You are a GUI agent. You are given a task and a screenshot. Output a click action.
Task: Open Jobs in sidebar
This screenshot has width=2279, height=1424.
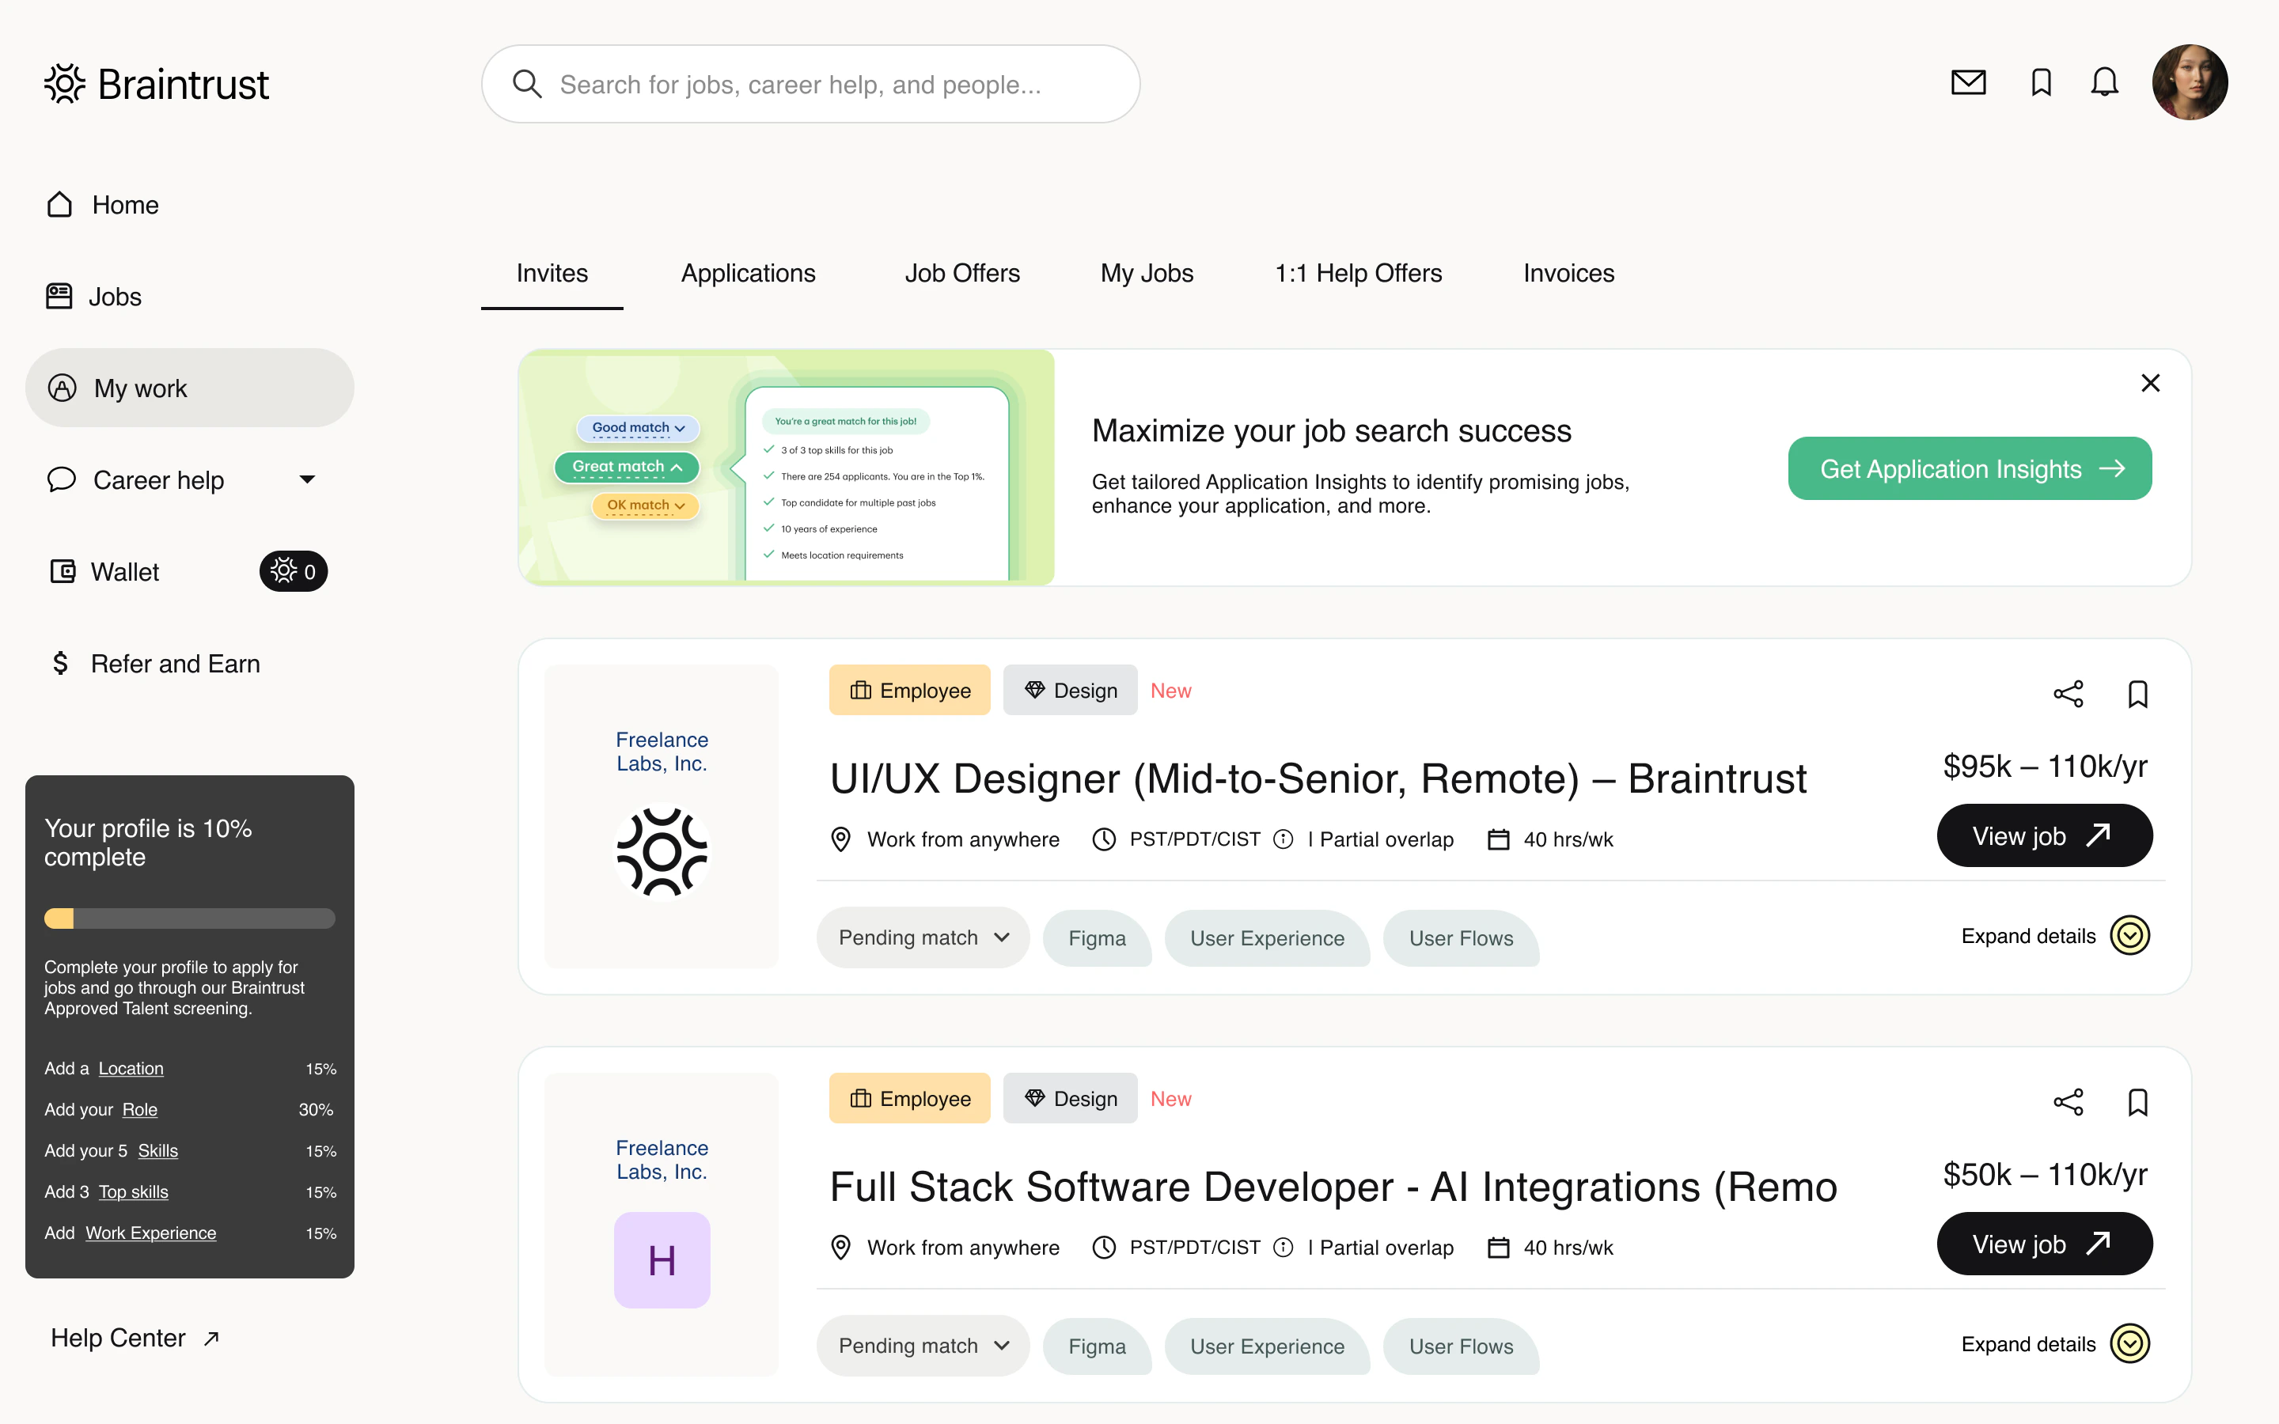tap(93, 297)
